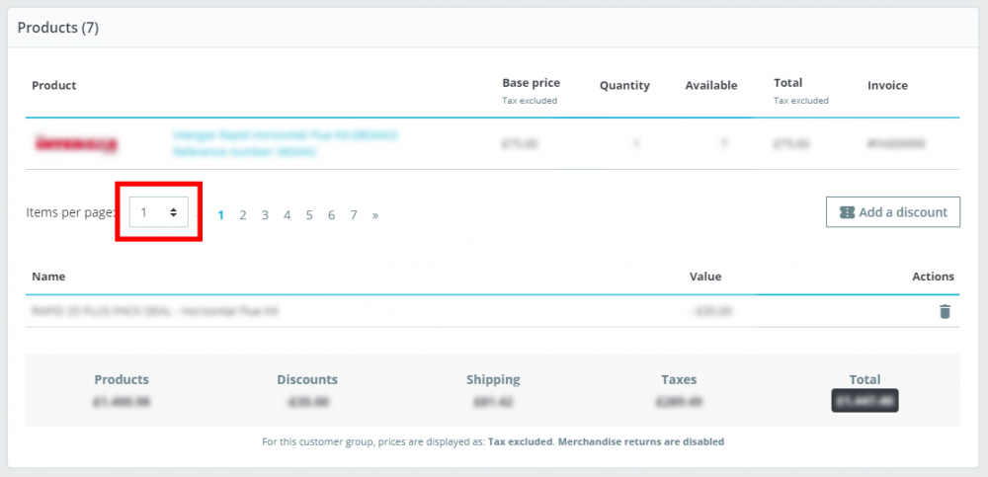Go to pagination page 7
This screenshot has height=477, width=988.
(x=354, y=214)
